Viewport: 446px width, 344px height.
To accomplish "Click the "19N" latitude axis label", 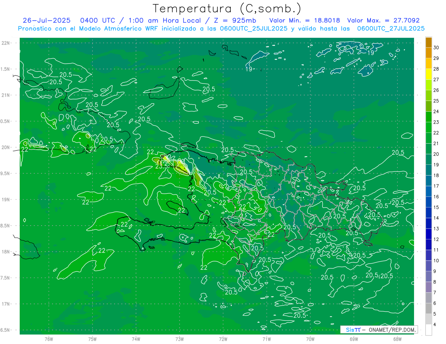I will tap(6, 199).
